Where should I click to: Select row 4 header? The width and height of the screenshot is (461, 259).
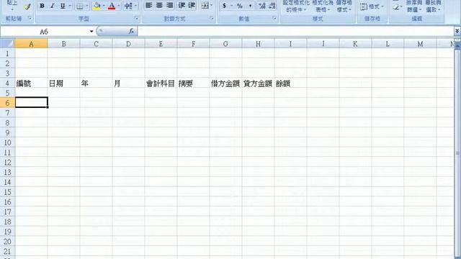point(7,83)
